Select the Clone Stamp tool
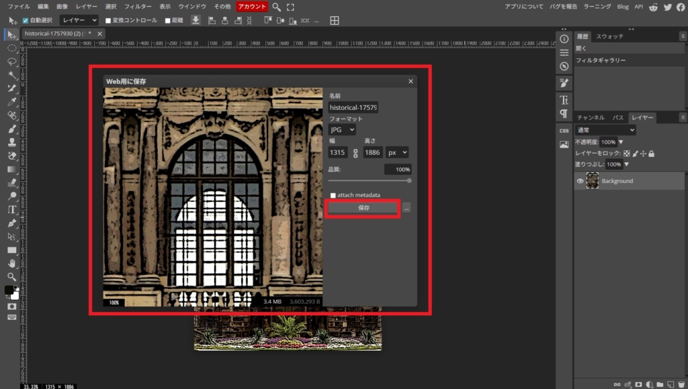 pyautogui.click(x=11, y=142)
